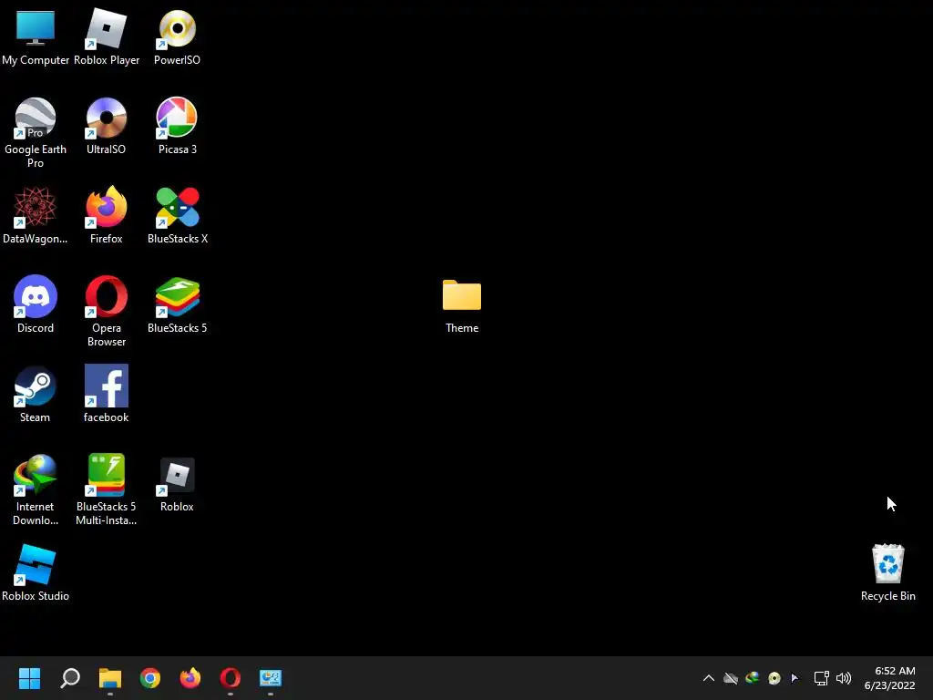Click the PowerISO desktop shortcut

[178, 37]
